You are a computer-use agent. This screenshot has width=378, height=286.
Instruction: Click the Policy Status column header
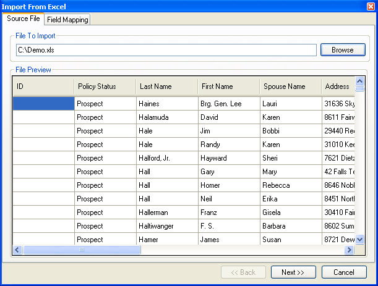point(105,86)
